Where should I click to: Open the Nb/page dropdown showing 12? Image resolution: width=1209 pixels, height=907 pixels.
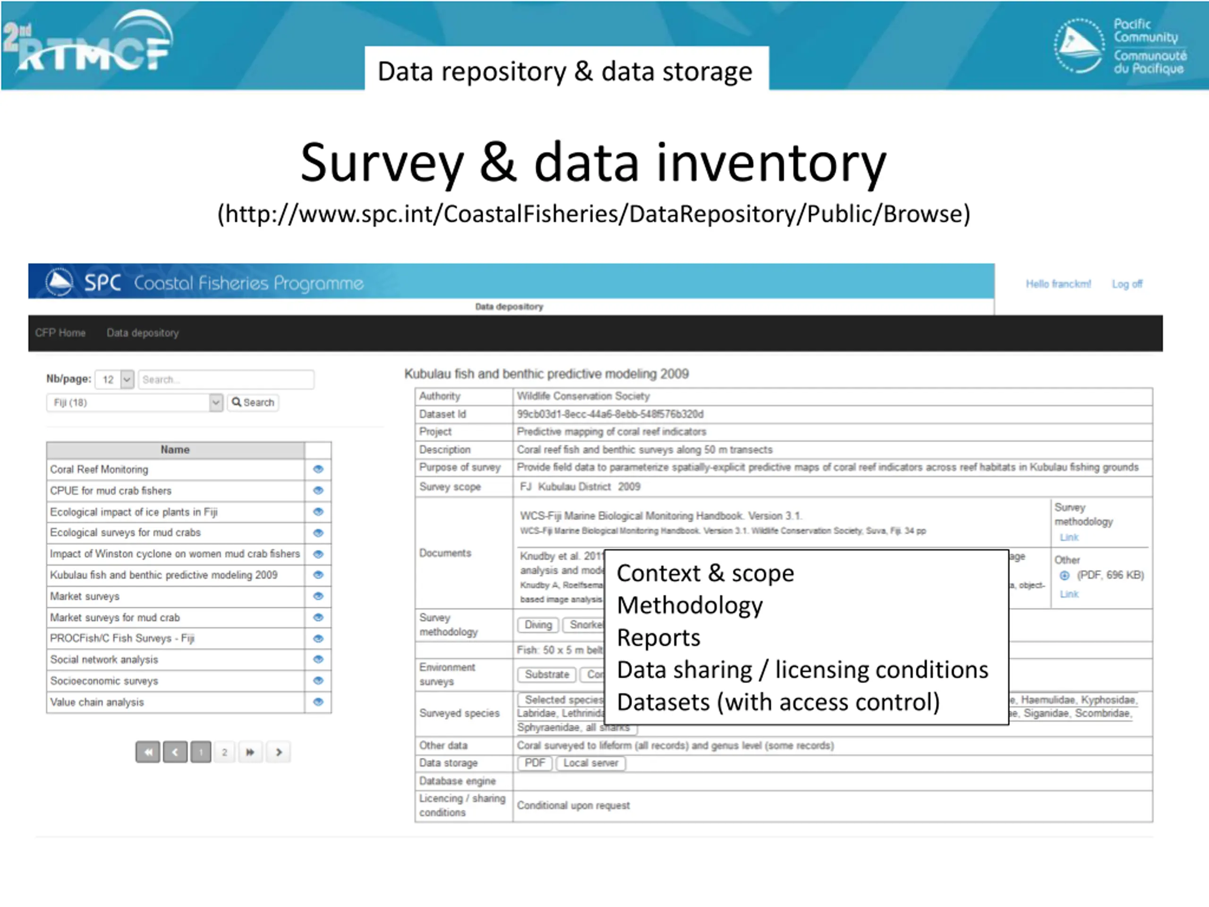tap(114, 379)
